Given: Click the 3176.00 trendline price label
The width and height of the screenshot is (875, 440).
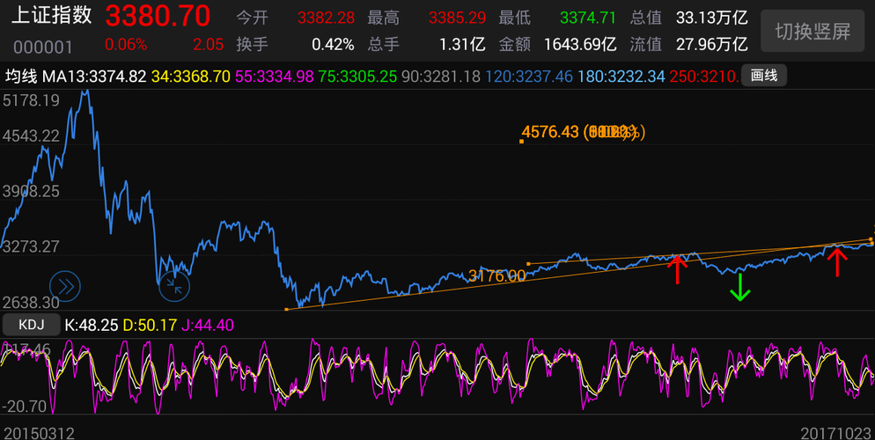Looking at the screenshot, I should pyautogui.click(x=496, y=276).
